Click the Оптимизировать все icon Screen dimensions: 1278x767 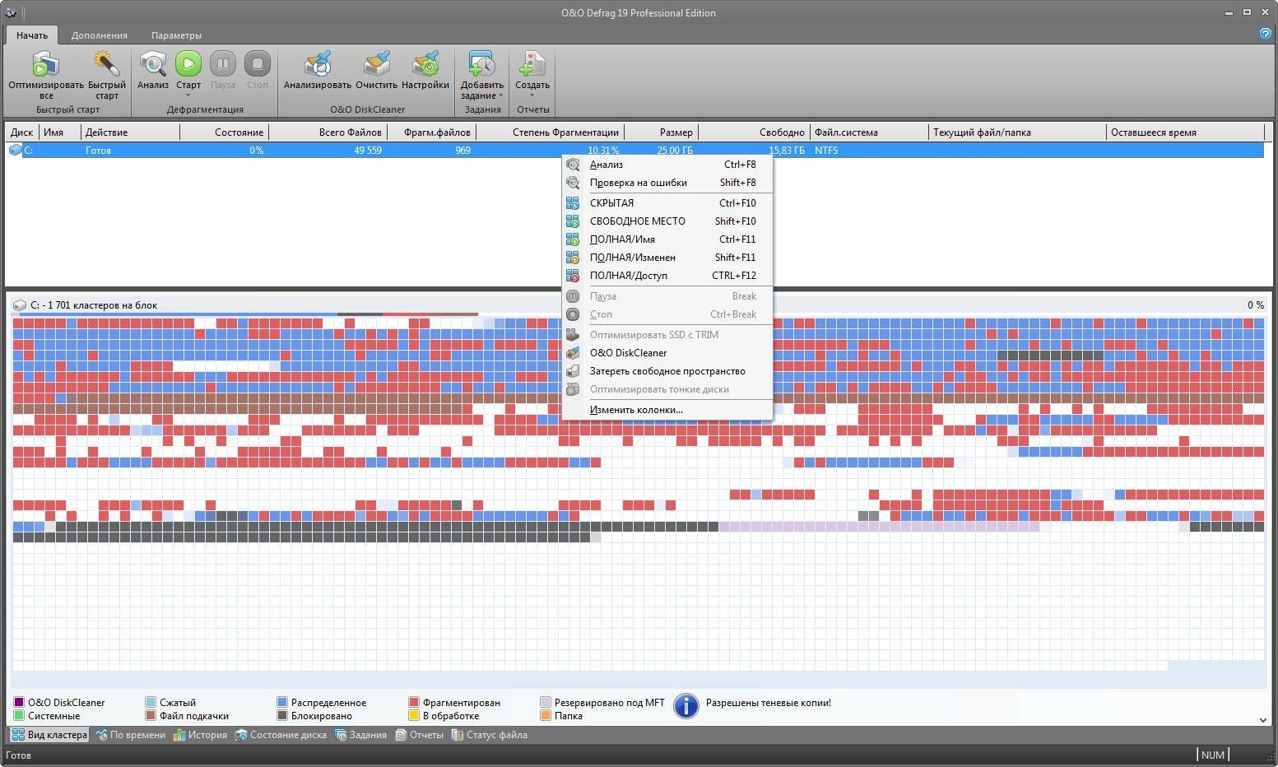tap(46, 64)
